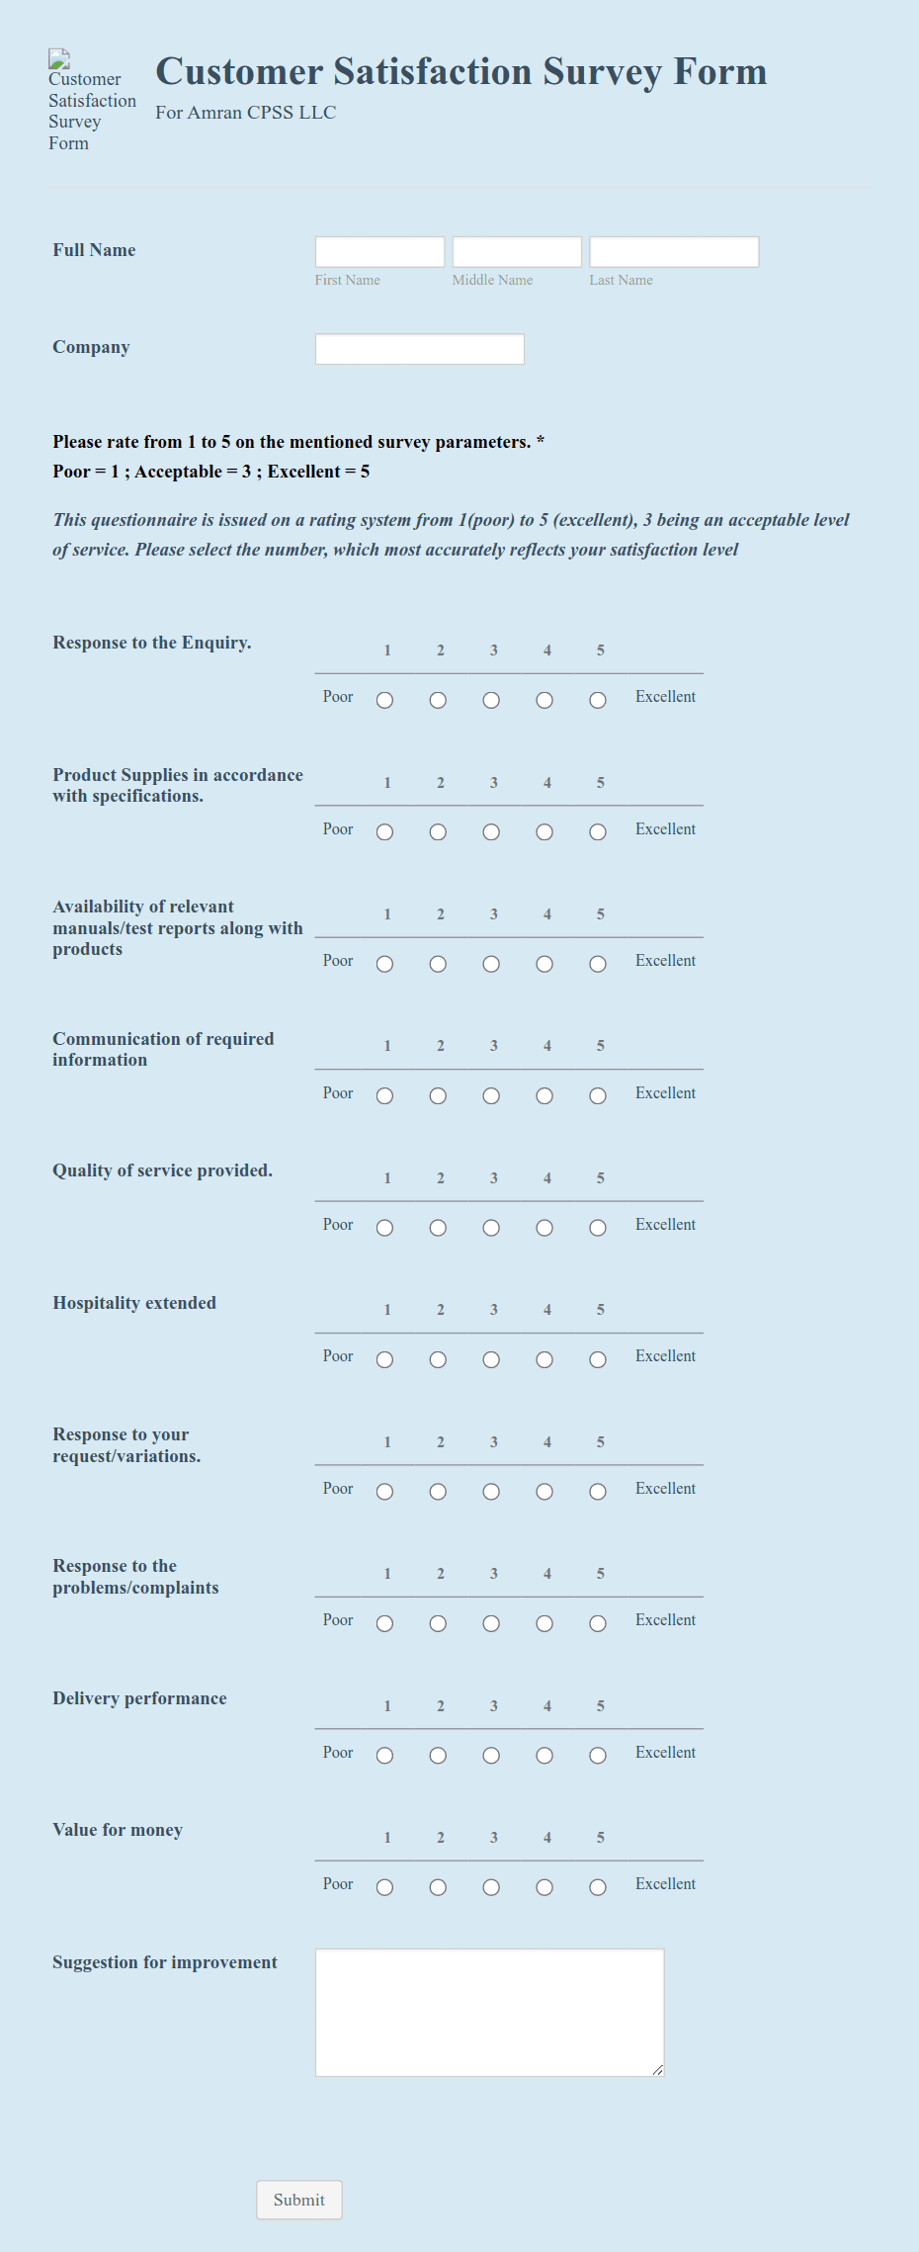This screenshot has width=919, height=2252.
Task: Select rating 4 for Communication of required information
Action: point(544,1096)
